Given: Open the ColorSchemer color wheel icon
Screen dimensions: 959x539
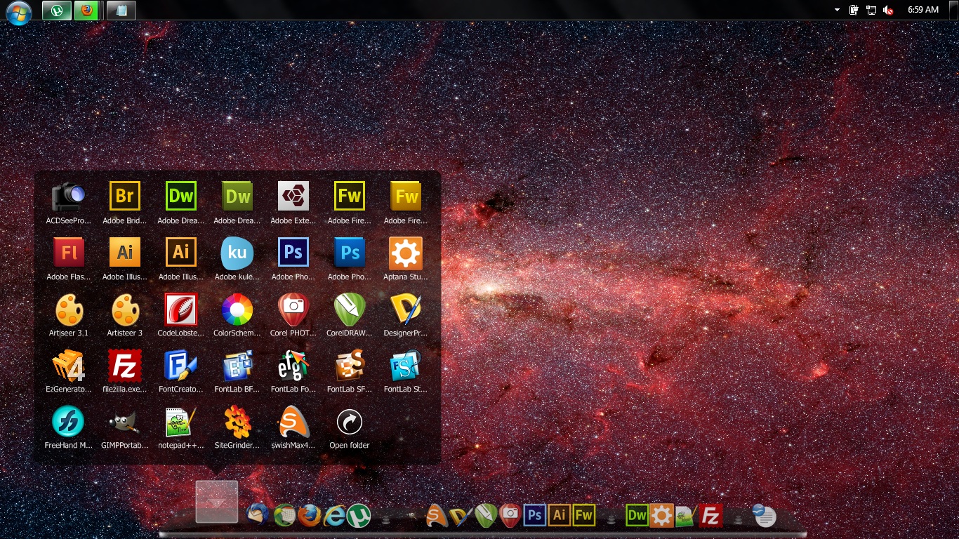Looking at the screenshot, I should click(237, 309).
